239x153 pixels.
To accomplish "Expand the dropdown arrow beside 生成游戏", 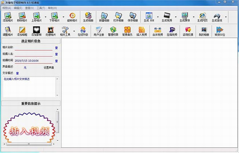I will pyautogui.click(x=226, y=17).
